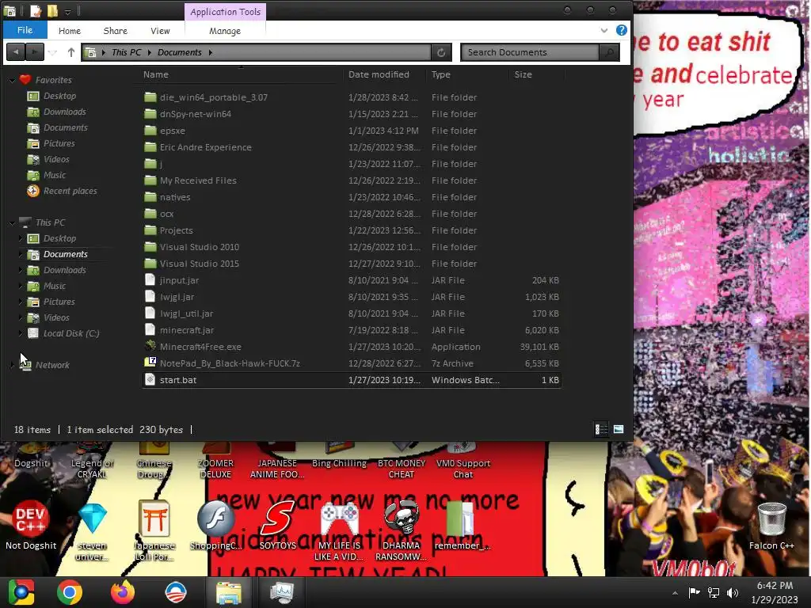Screen dimensions: 811x608
Task: Sort by the Type column header
Action: (x=440, y=74)
